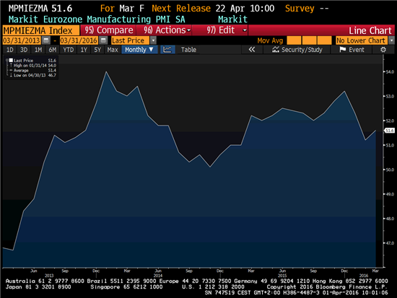397x298 pixels.
Task: Open the Last Price field dropdown arrow
Action: click(153, 40)
